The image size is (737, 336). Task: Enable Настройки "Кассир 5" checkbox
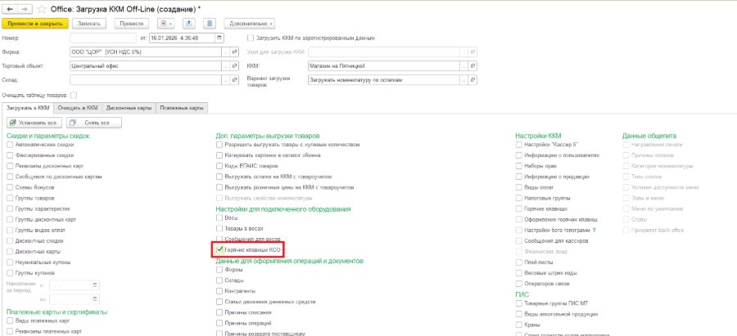(519, 145)
